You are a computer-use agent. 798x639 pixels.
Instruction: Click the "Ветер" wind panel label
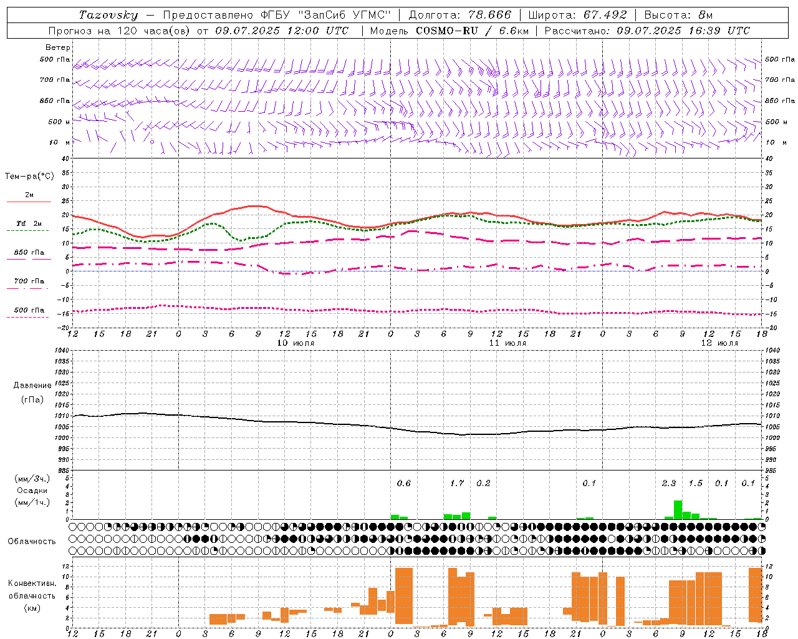[58, 47]
